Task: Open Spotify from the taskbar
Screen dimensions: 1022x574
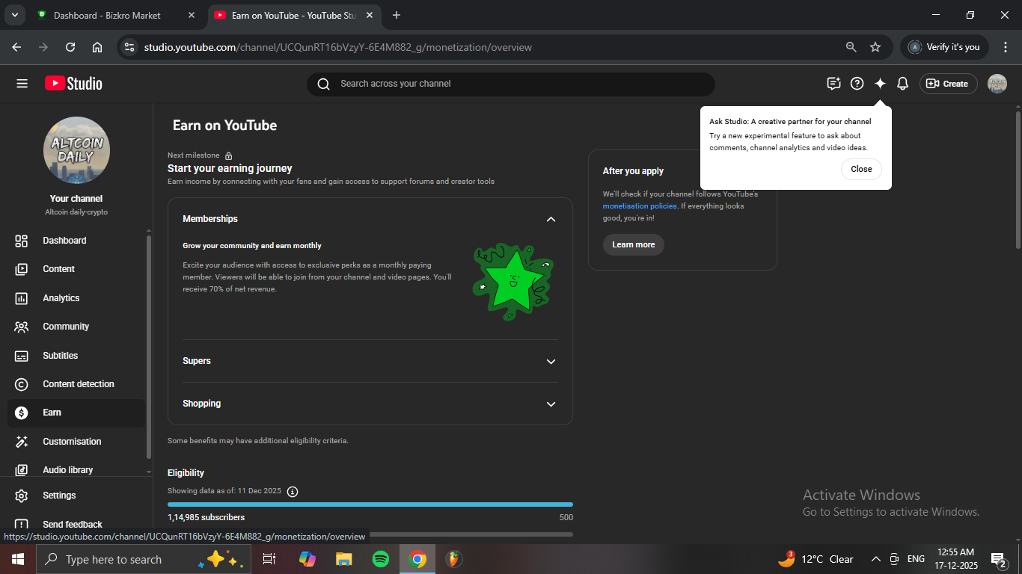Action: tap(381, 559)
